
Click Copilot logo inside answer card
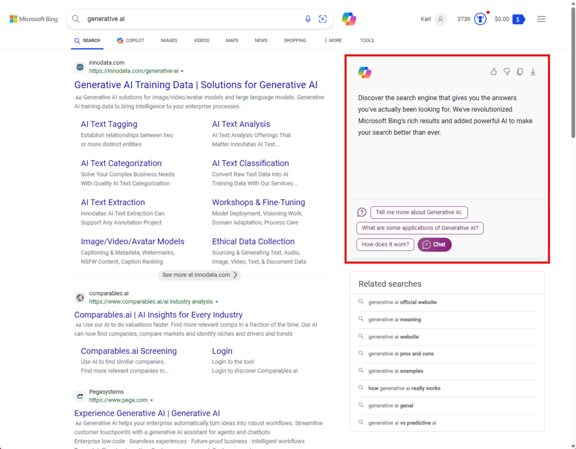(365, 73)
